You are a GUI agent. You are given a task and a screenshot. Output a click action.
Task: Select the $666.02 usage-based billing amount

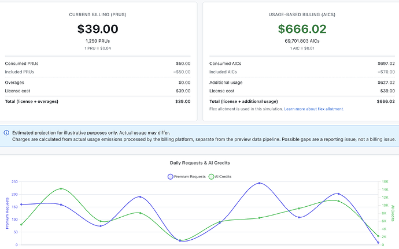302,29
